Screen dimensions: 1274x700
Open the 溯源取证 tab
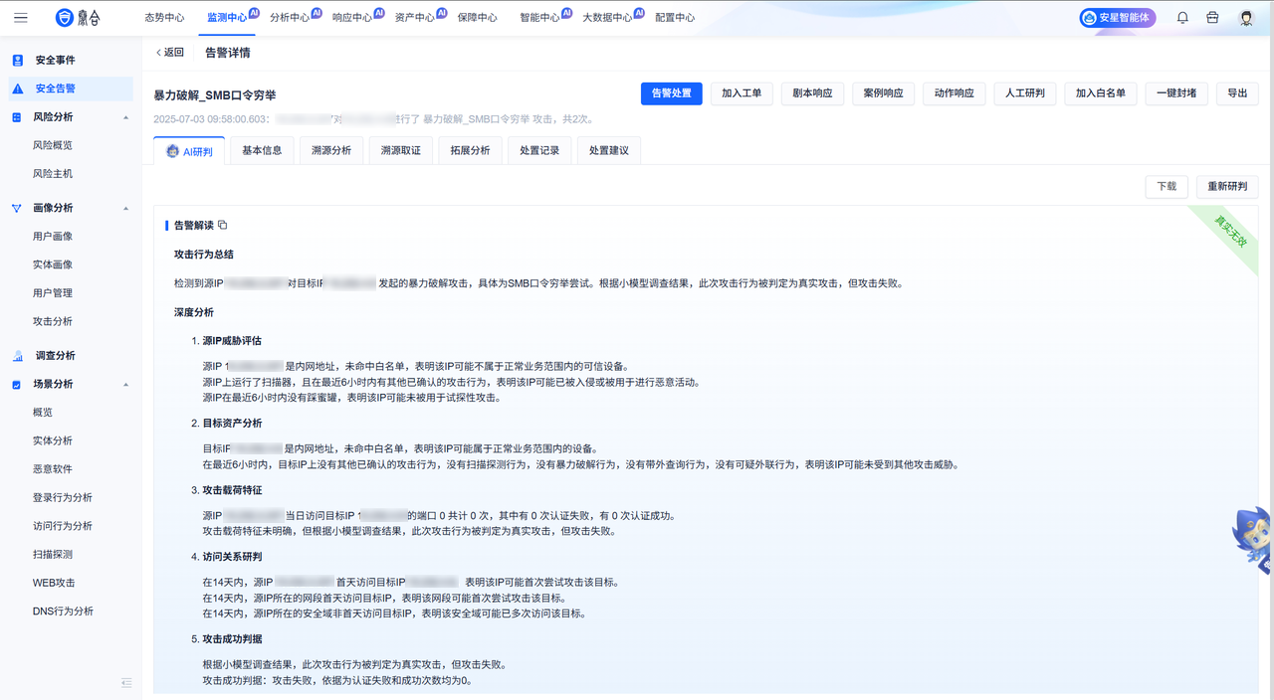click(x=400, y=150)
